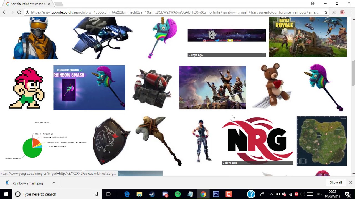Launch Microsoft Edge from taskbar
355x199 pixels.
[x=127, y=194]
